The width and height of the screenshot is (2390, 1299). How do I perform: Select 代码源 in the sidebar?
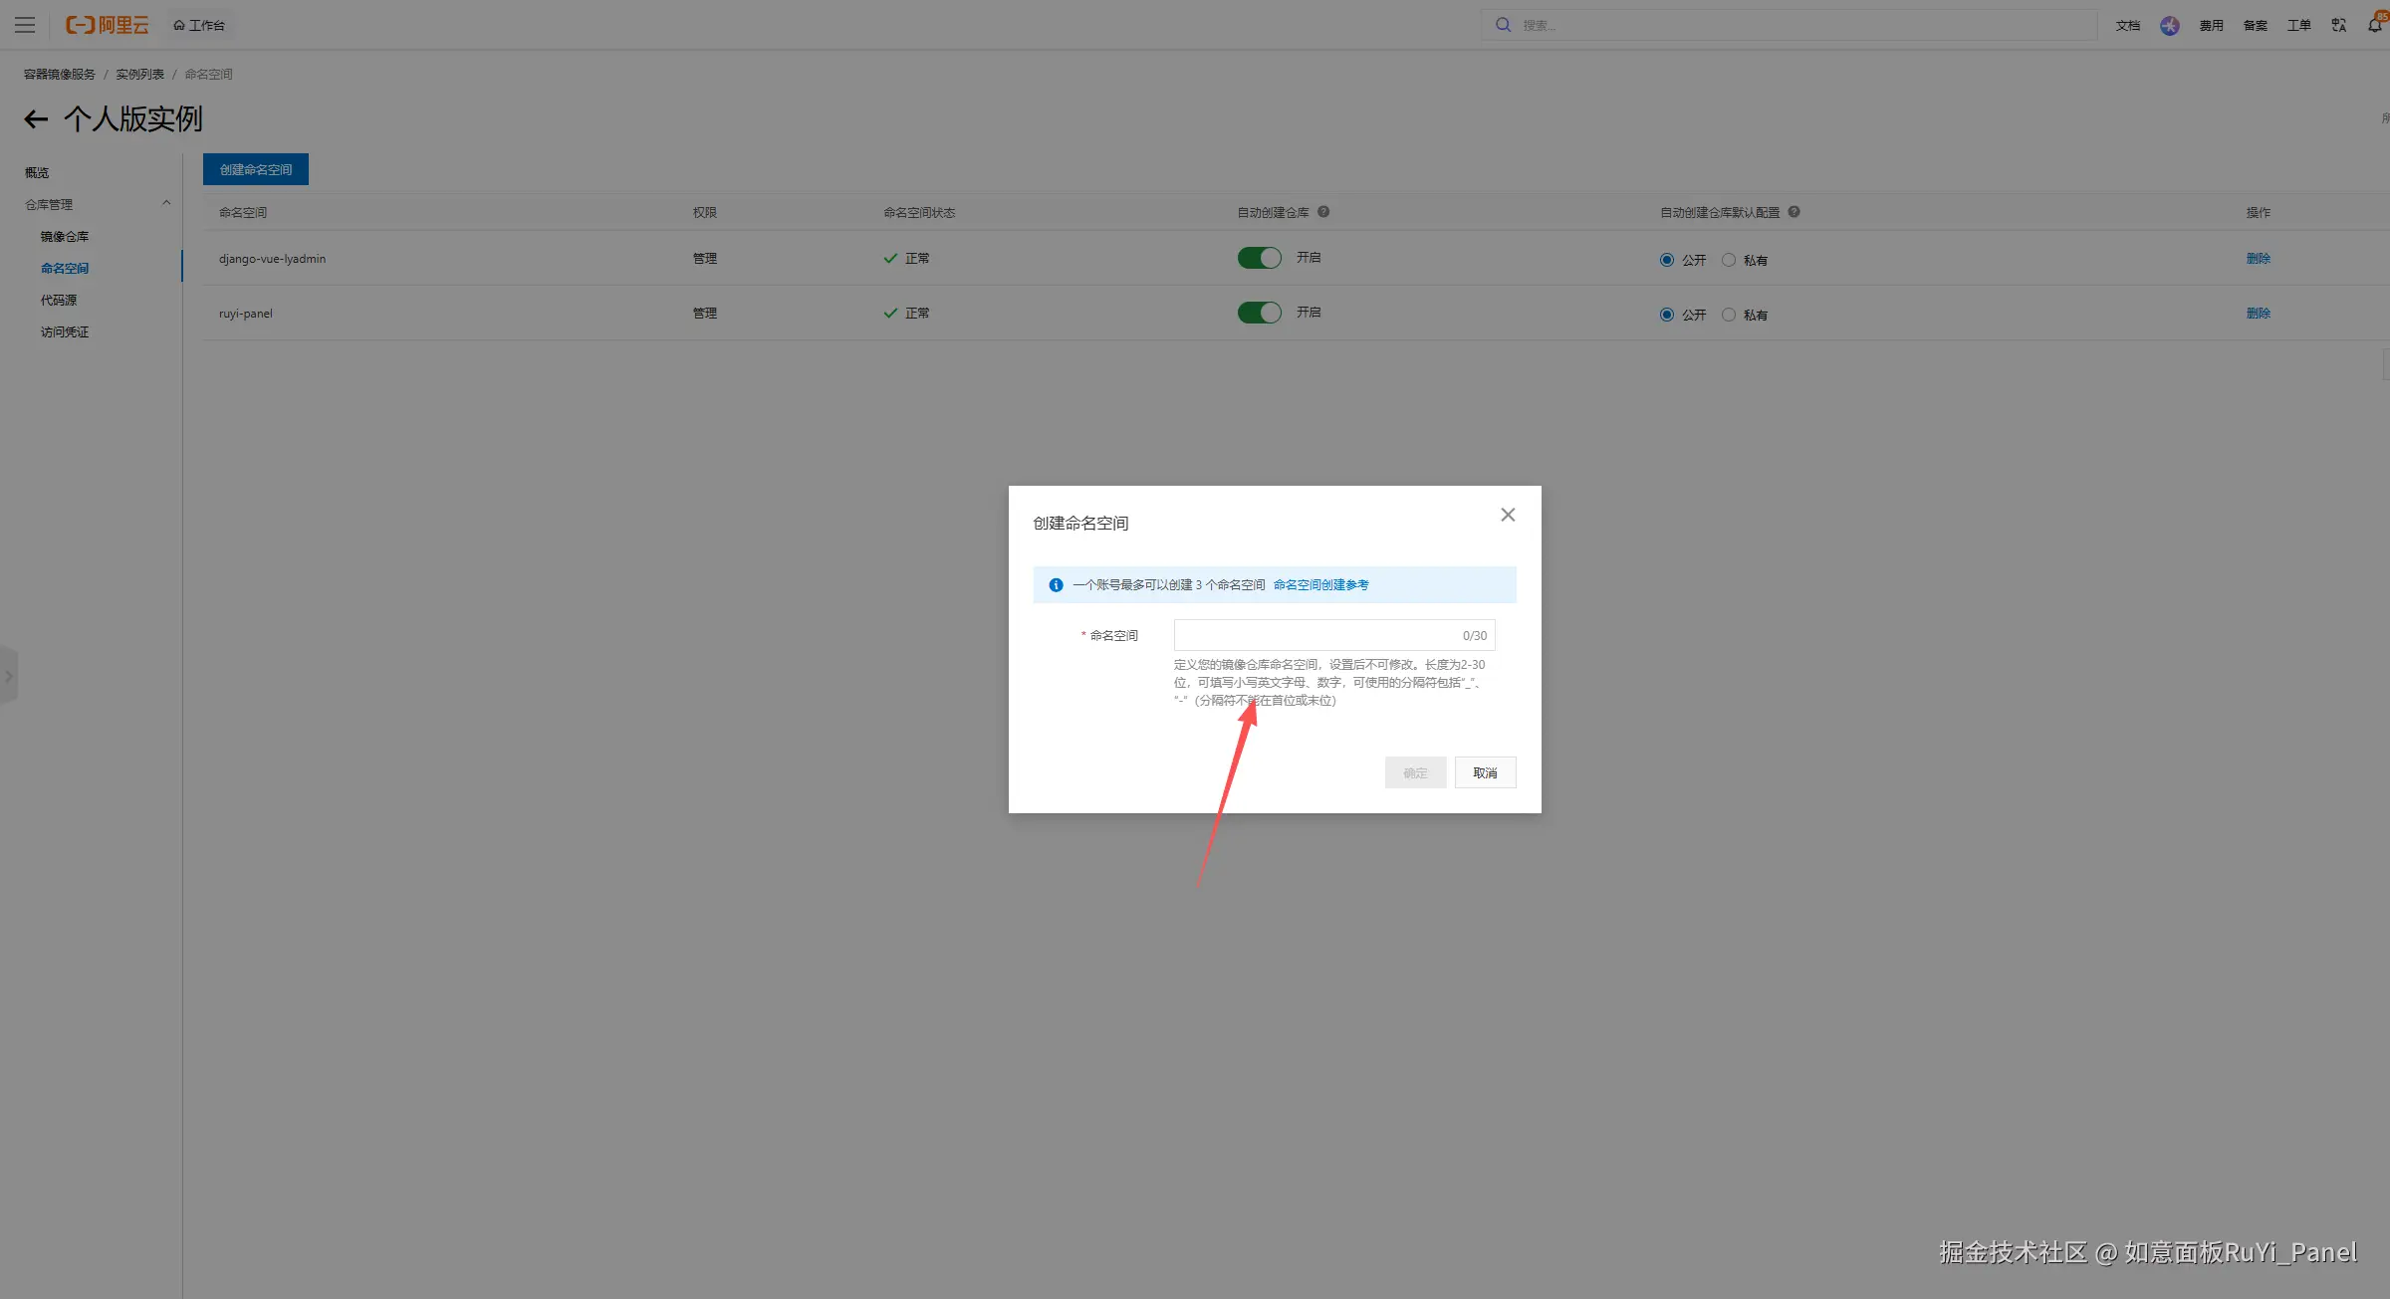point(59,301)
